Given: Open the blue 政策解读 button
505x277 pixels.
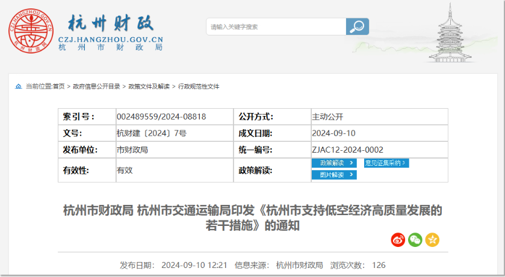Looking at the screenshot, I should (333, 163).
